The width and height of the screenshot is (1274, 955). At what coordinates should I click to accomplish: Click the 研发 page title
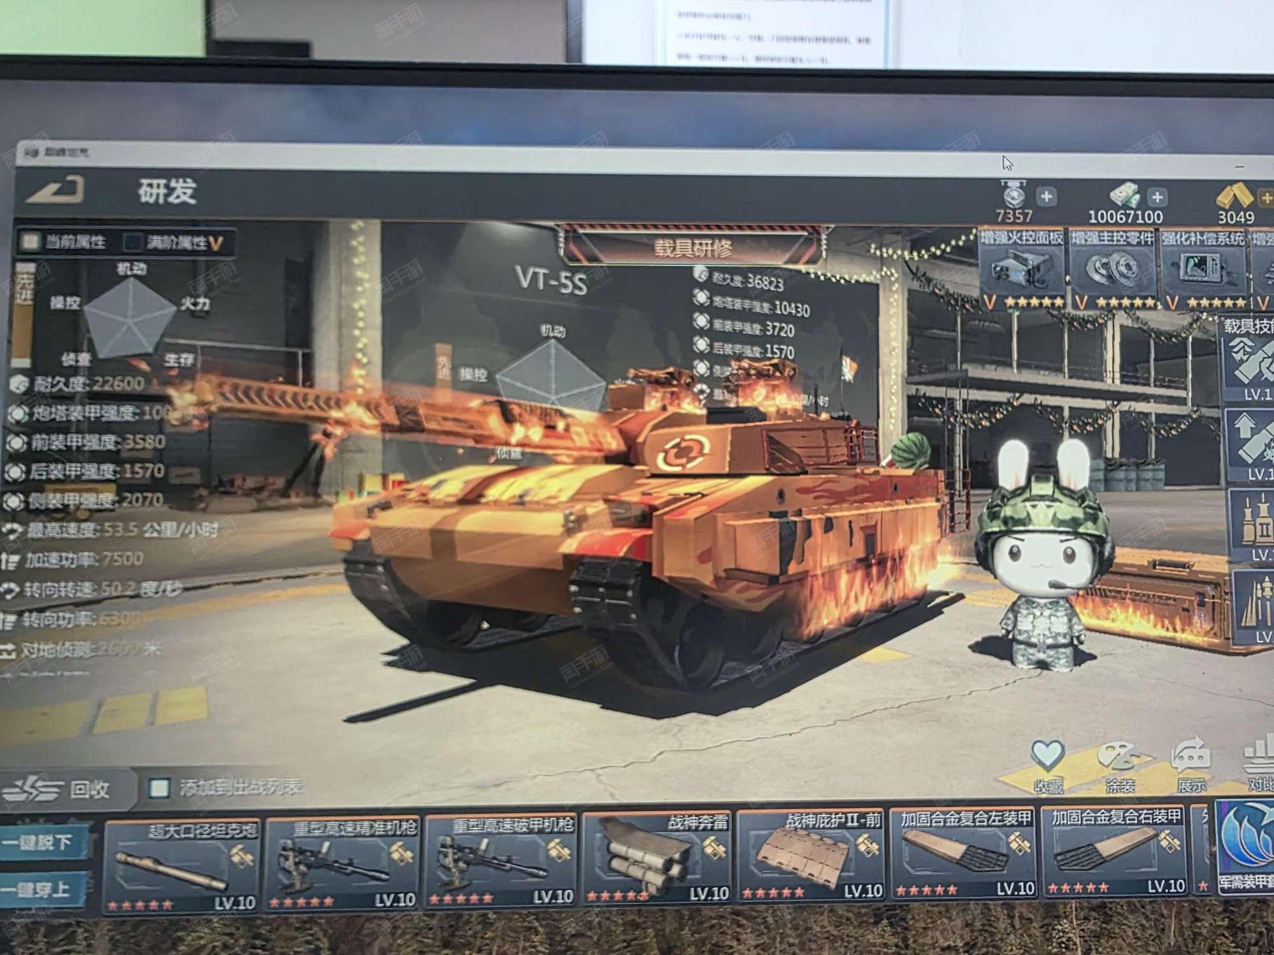coord(167,190)
